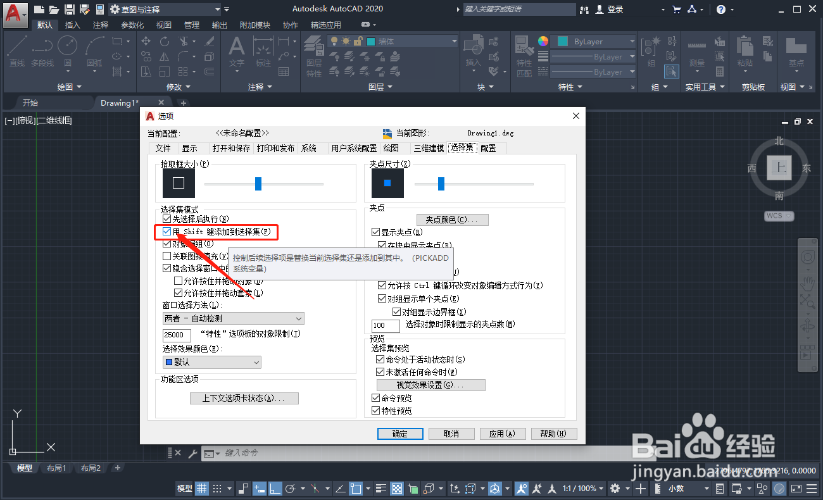
Task: Click the Help question mark icon in title bar
Action: point(721,9)
